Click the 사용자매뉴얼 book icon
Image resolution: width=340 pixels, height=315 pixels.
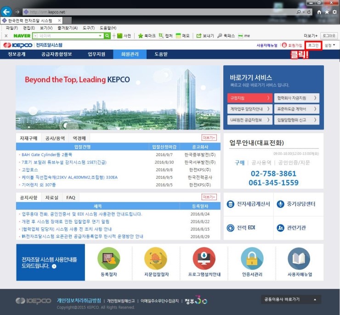tap(299, 259)
